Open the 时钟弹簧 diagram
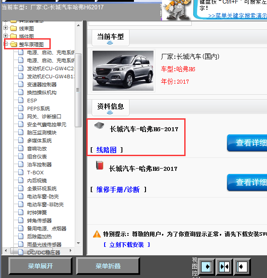The height and width of the screenshot is (278, 267). tap(37, 213)
